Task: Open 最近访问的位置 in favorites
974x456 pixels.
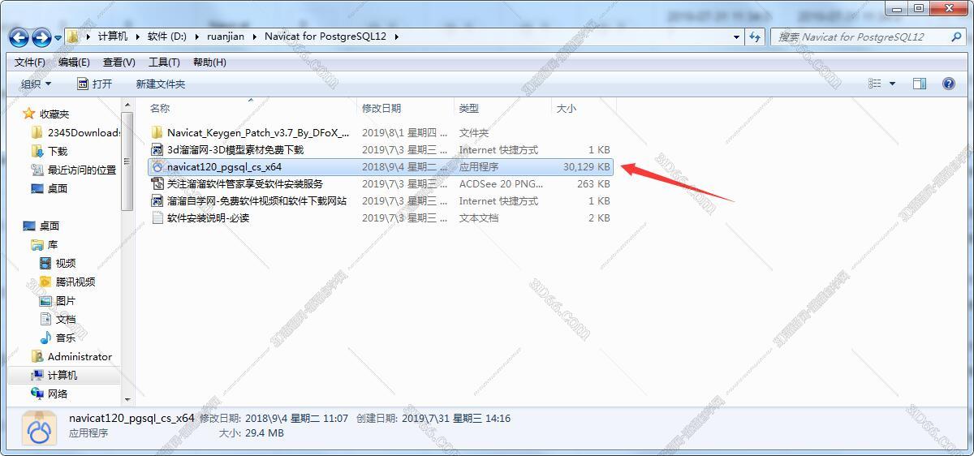Action: (82, 170)
